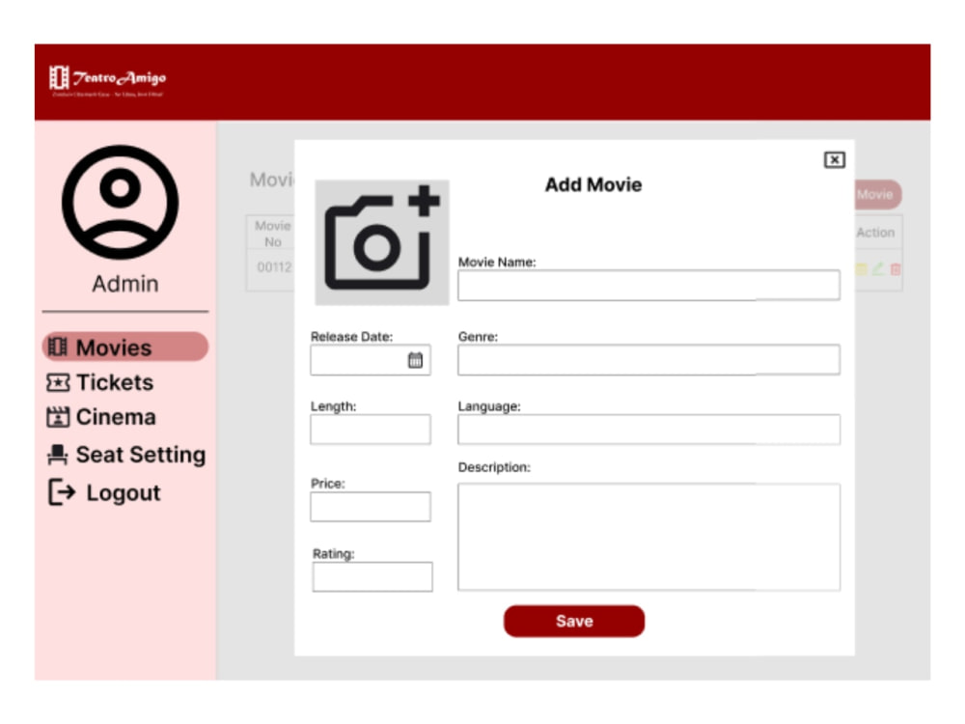The width and height of the screenshot is (965, 724).
Task: Click the dimmed red delete trash icon
Action: point(896,269)
